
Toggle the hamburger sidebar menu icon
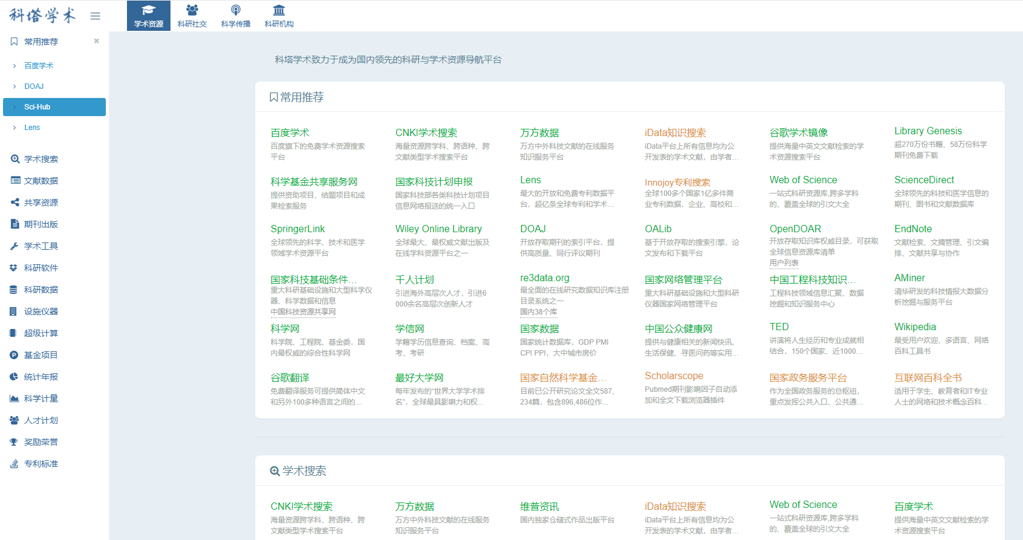[96, 16]
